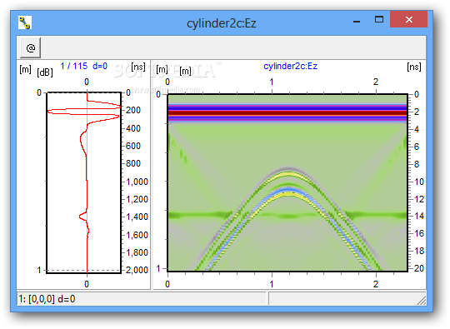Screen dimensions: 450x329
Task: Click the blue cylinder2c:Ez radargram title
Action: pyautogui.click(x=291, y=67)
